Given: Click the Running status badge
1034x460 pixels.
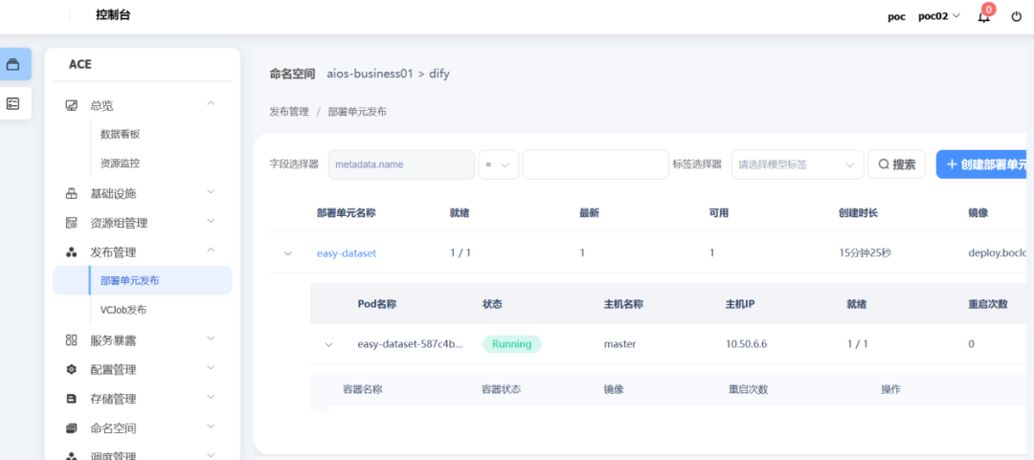Looking at the screenshot, I should coord(511,344).
